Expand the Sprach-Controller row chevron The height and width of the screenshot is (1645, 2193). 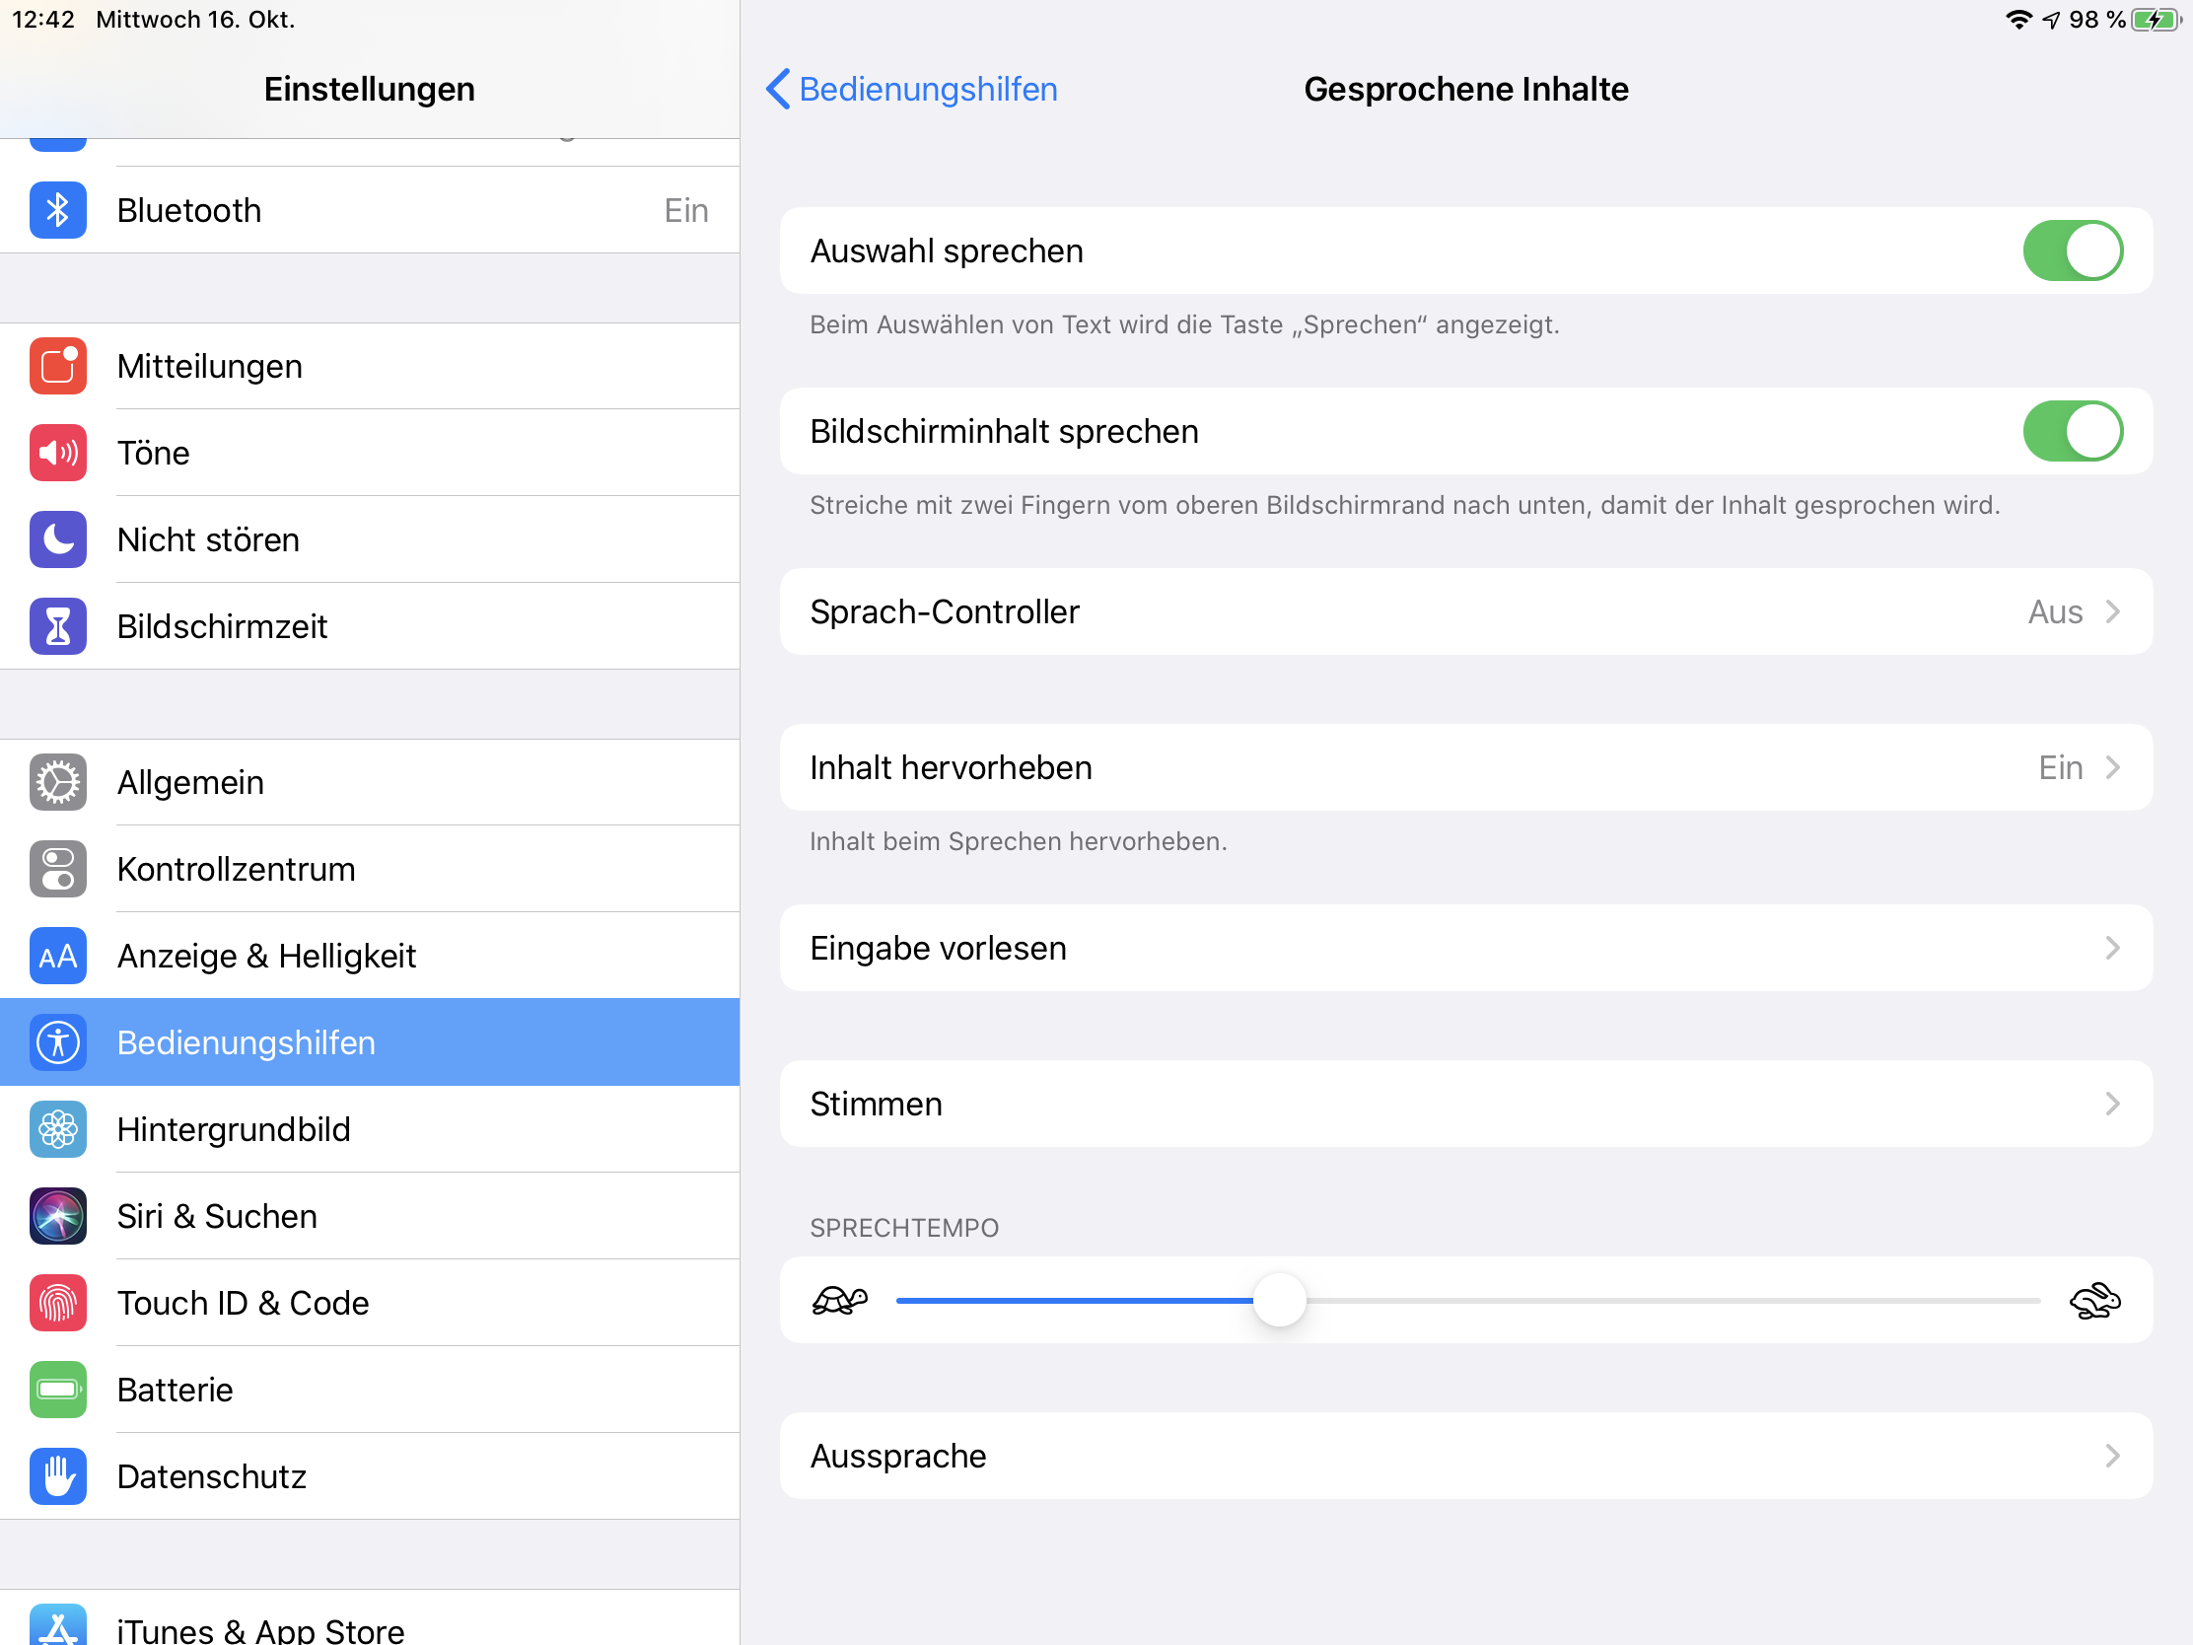pos(2112,611)
